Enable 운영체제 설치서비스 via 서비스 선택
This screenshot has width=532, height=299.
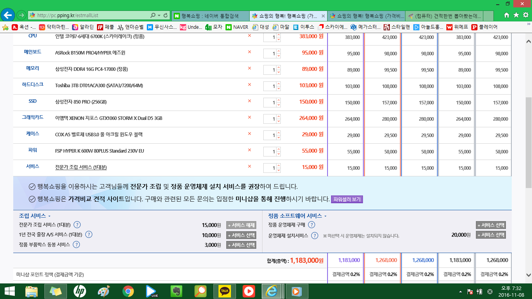491,235
